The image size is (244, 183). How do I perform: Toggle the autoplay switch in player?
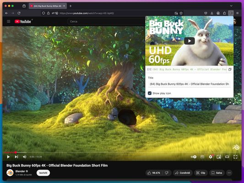click(194, 157)
